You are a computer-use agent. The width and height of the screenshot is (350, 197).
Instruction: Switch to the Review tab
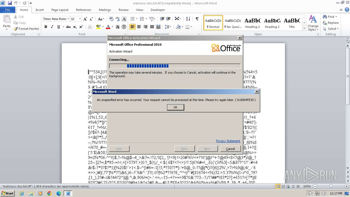click(x=124, y=10)
